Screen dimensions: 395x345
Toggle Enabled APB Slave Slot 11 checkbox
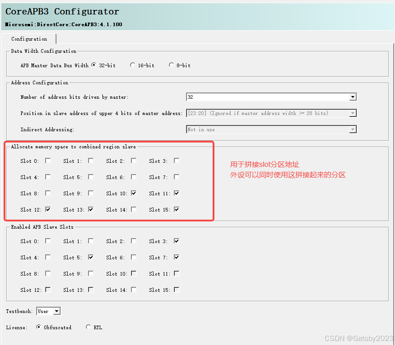click(177, 273)
